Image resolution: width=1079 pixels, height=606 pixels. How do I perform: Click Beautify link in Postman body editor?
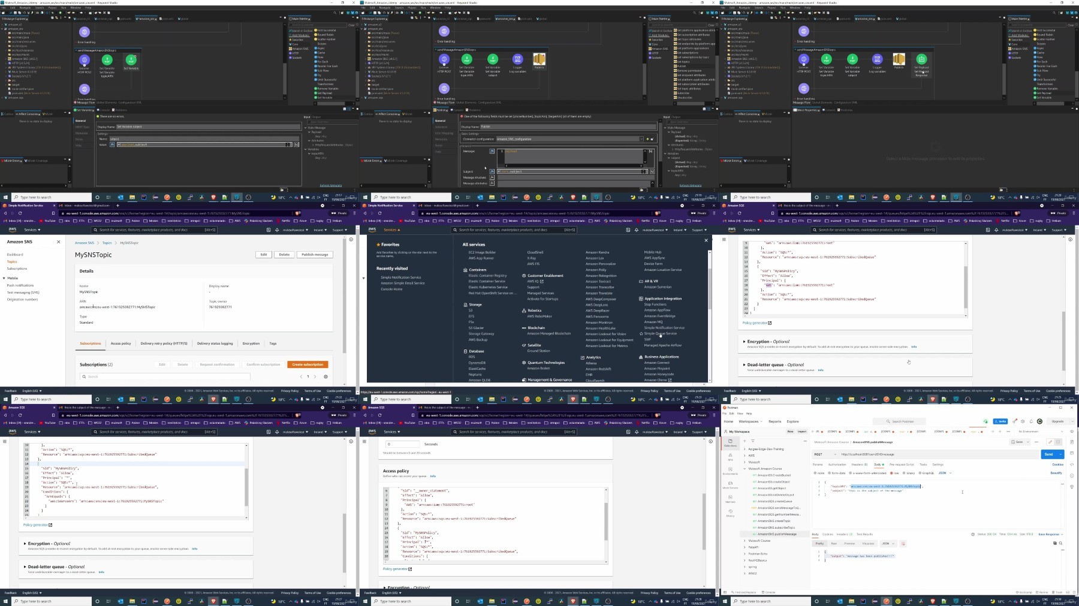click(x=1056, y=473)
